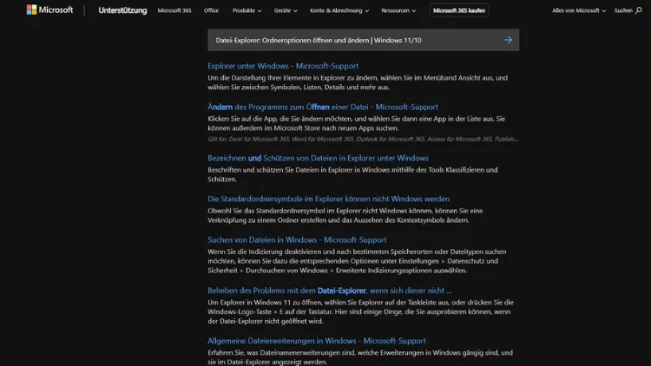
Task: Expand the Ressourcen dropdown
Action: point(398,10)
